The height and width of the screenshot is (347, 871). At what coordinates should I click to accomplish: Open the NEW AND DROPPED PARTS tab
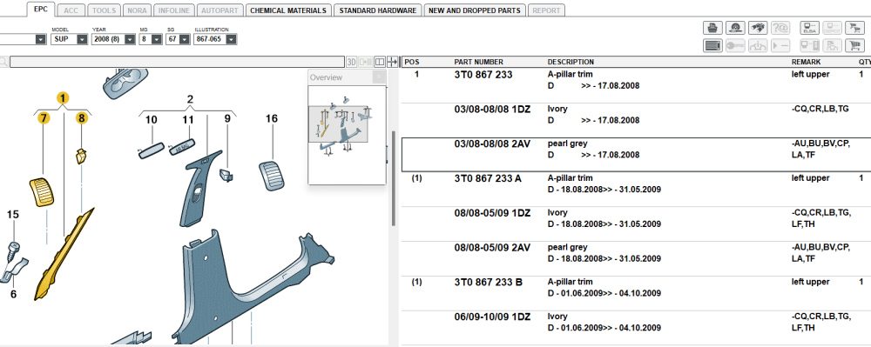tap(475, 10)
